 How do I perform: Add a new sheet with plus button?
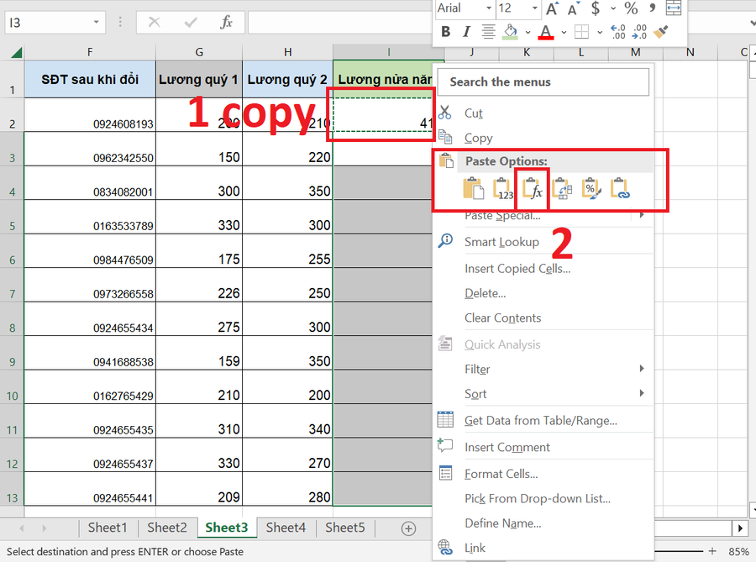point(408,528)
